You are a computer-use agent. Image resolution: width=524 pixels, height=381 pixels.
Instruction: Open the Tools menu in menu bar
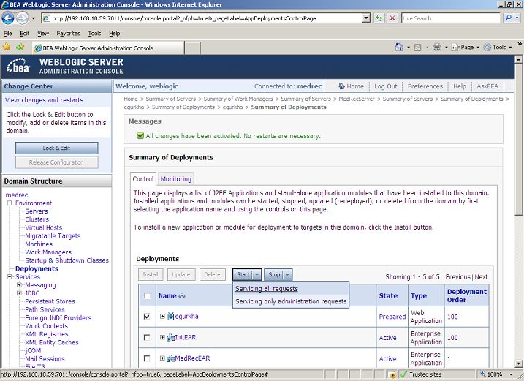[x=94, y=33]
